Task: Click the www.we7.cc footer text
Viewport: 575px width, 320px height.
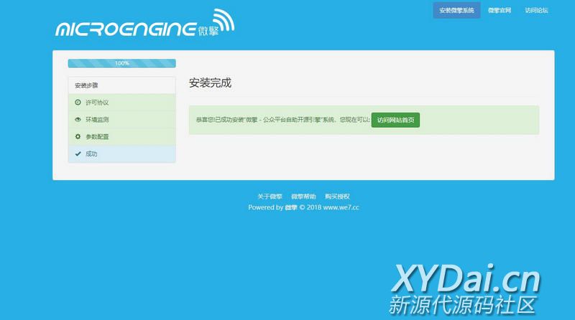Action: tap(341, 207)
